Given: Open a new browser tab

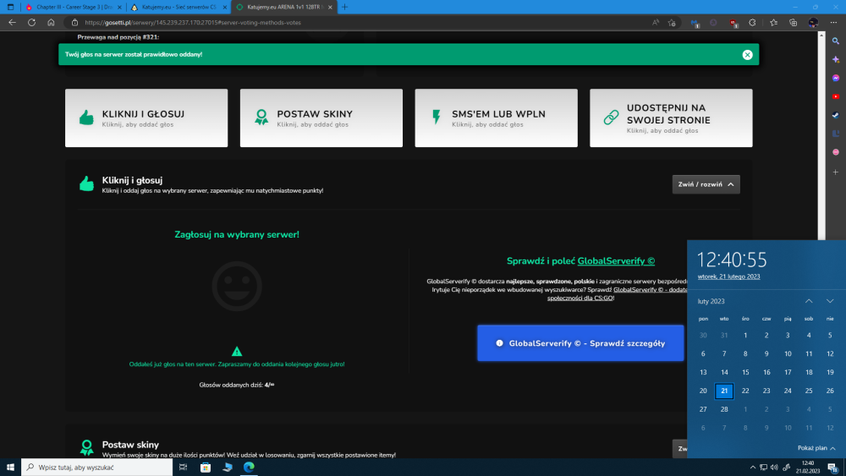Looking at the screenshot, I should tap(345, 7).
